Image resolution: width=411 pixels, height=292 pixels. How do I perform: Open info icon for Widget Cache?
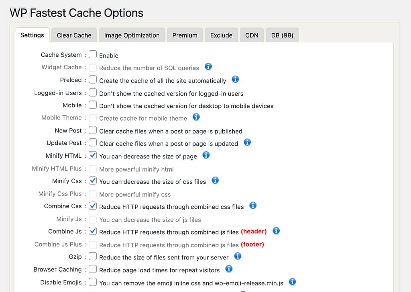[x=208, y=67]
